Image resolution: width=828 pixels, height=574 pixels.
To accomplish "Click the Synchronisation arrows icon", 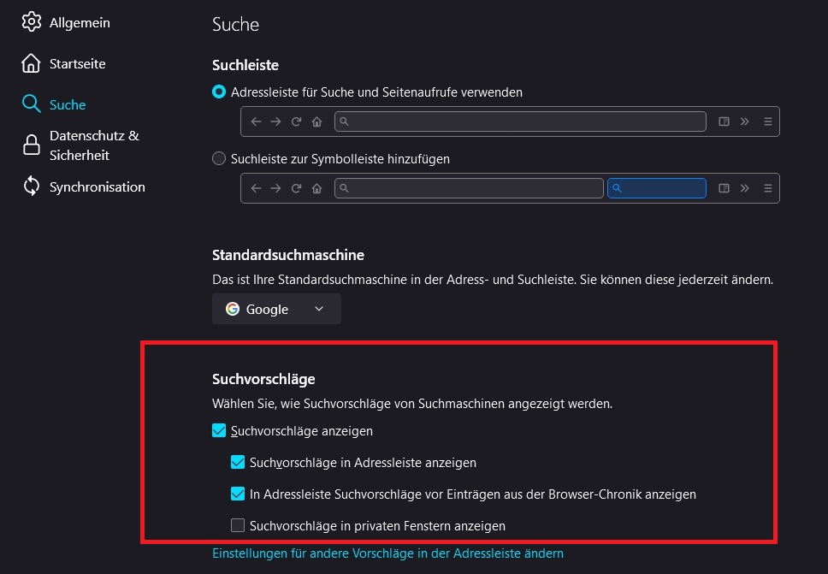I will pos(32,186).
